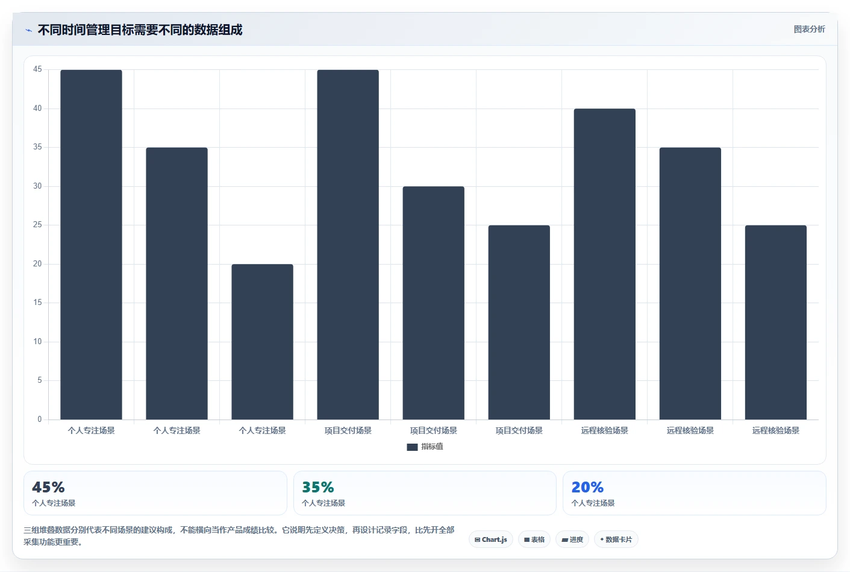This screenshot has width=850, height=572.
Task: Toggle the 指标值 legend color box
Action: click(x=412, y=447)
